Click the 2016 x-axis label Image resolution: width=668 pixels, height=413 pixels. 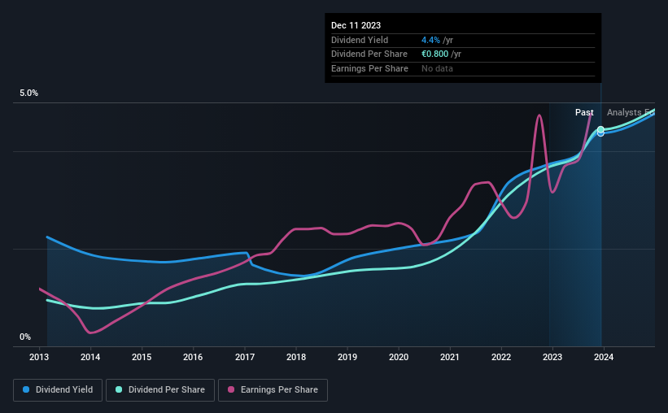[193, 357]
